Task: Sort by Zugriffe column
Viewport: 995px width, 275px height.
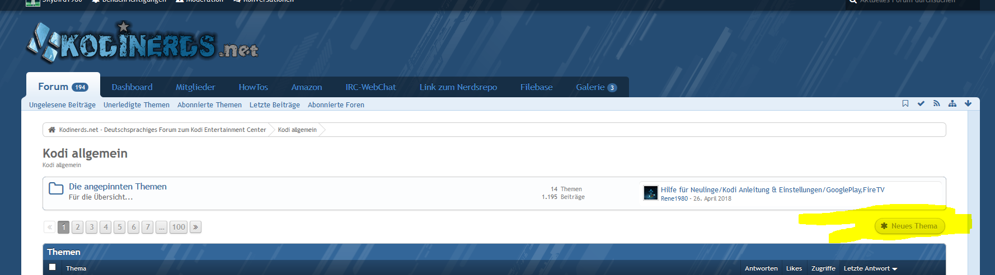Action: (823, 268)
